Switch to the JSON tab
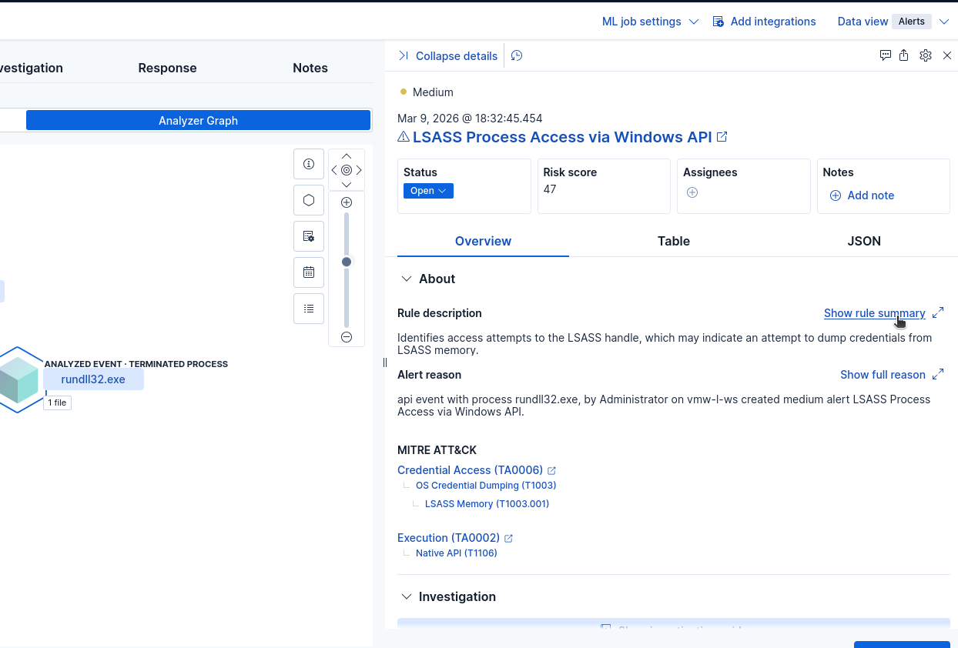 coord(863,241)
